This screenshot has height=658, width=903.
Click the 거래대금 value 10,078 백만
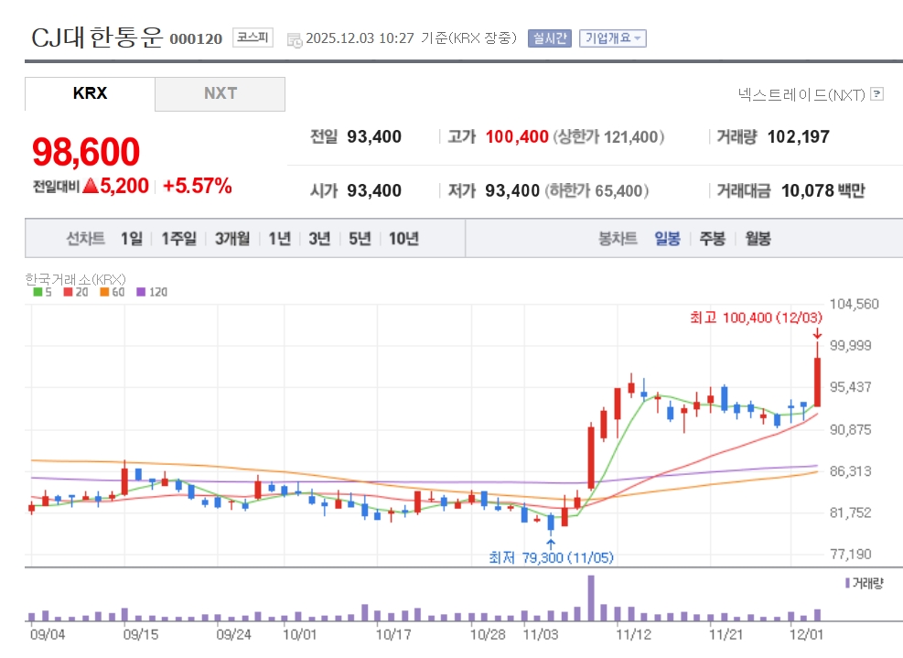tap(823, 190)
